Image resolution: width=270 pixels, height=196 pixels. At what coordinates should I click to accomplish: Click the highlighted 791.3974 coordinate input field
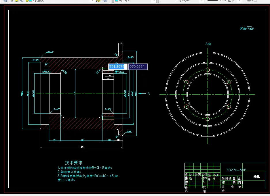tap(118, 67)
